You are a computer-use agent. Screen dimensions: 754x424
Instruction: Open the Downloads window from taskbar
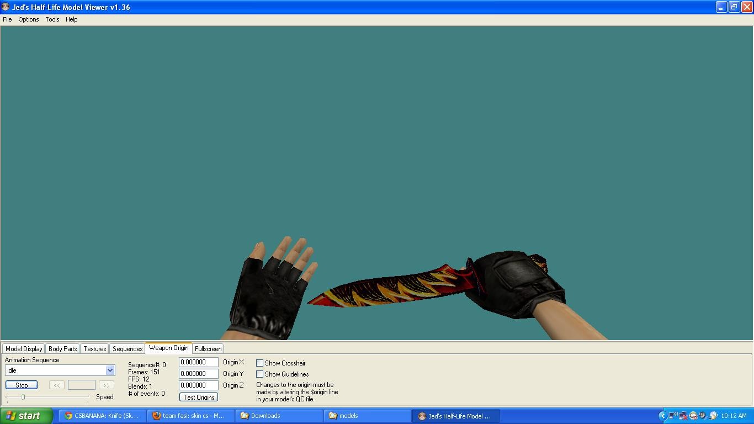click(279, 416)
